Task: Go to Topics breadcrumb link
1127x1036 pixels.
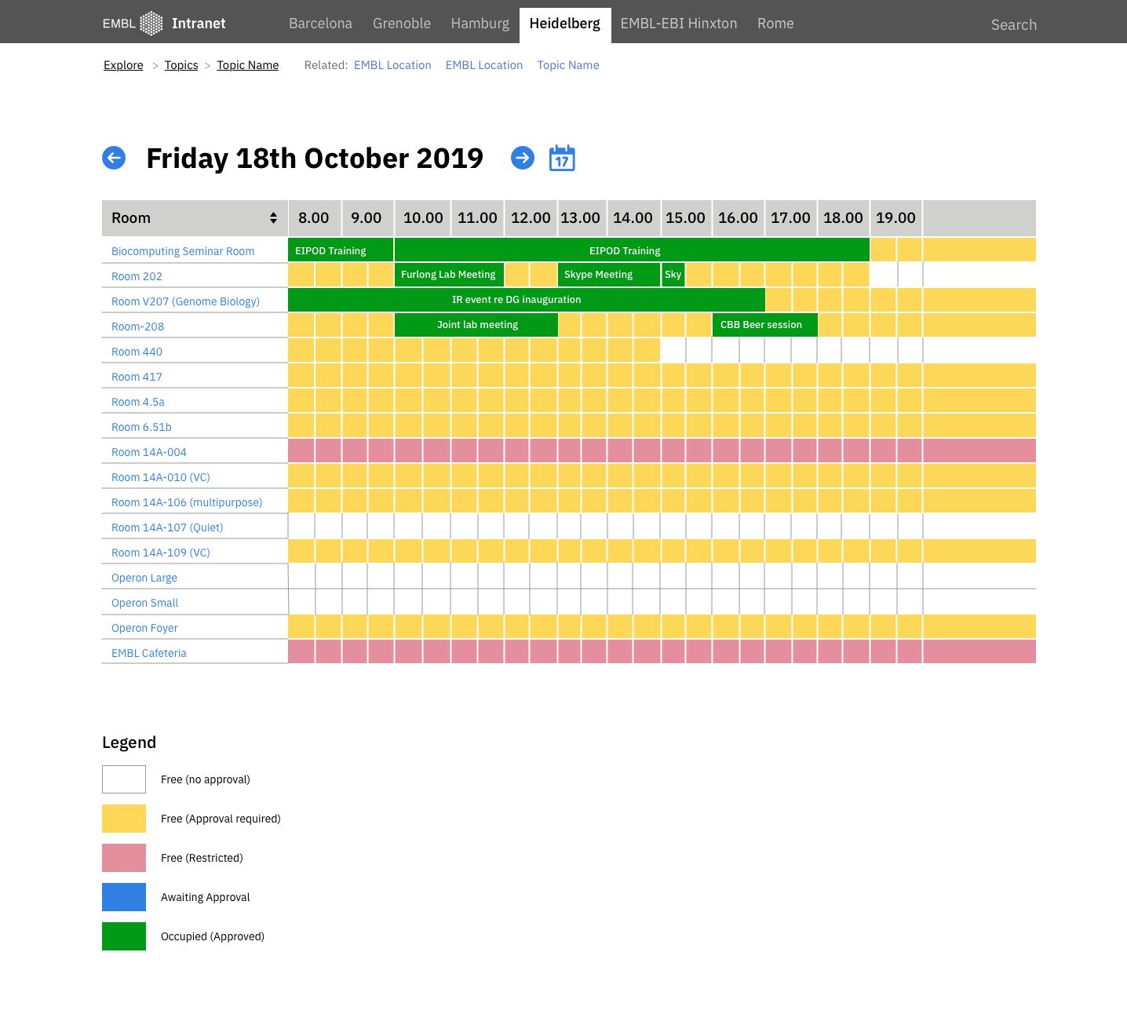Action: pos(181,65)
